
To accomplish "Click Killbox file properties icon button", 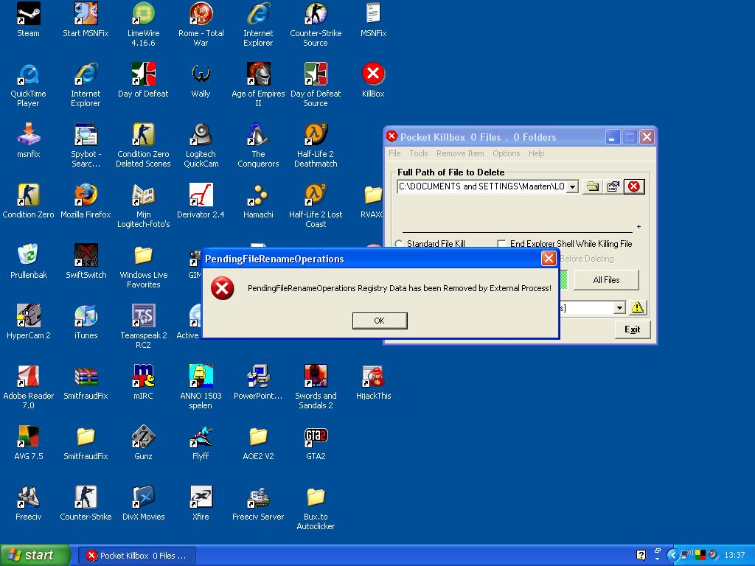I will pos(613,186).
